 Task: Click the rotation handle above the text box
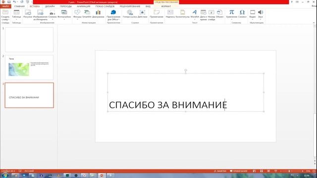(x=186, y=70)
